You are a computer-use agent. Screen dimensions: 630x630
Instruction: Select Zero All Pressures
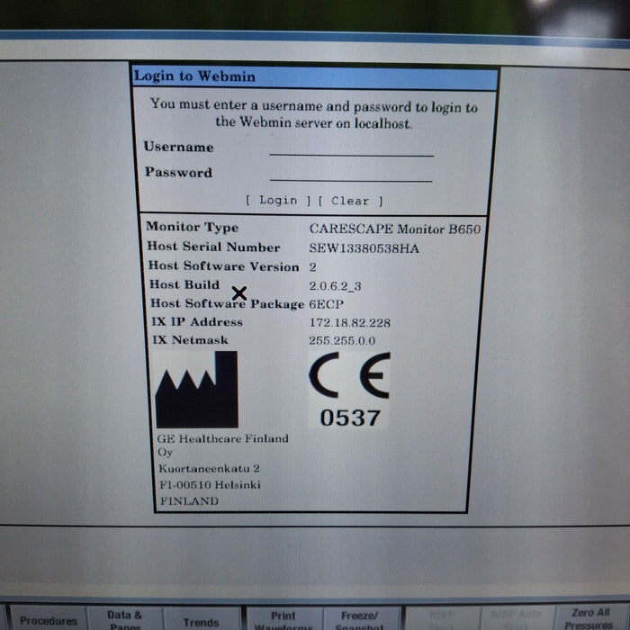tap(589, 619)
